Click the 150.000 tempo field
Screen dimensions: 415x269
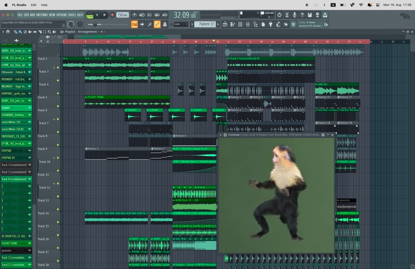pyautogui.click(x=122, y=15)
